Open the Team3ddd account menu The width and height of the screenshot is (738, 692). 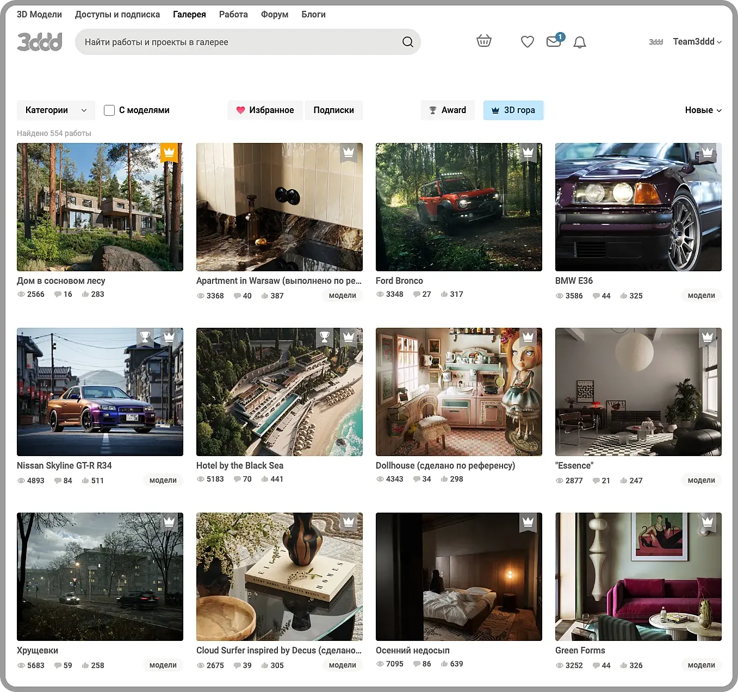click(697, 42)
